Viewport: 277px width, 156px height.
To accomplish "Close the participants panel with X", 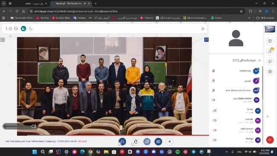I will tap(259, 60).
